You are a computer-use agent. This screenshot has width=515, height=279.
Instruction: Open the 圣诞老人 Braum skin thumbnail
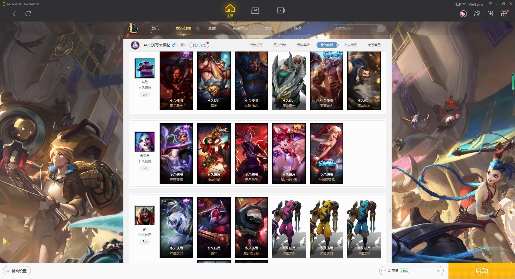click(326, 81)
